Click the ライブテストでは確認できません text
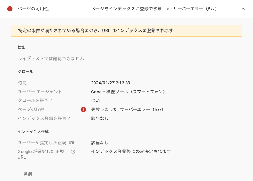This screenshot has height=181, width=253. 51,58
